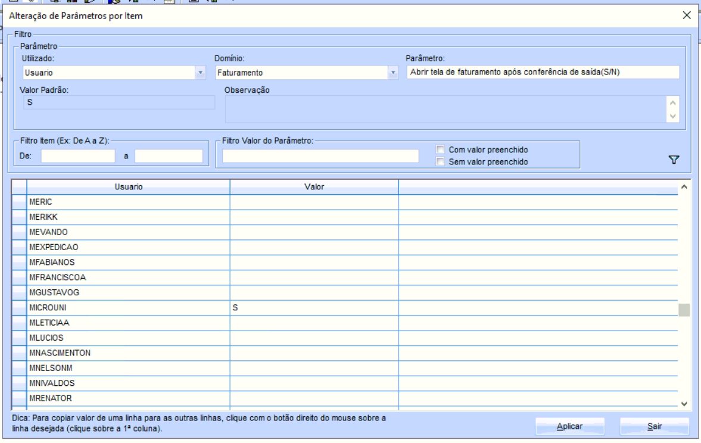Screen dimensions: 701x443
Task: Select row marker for MERIC
Action: [19, 202]
